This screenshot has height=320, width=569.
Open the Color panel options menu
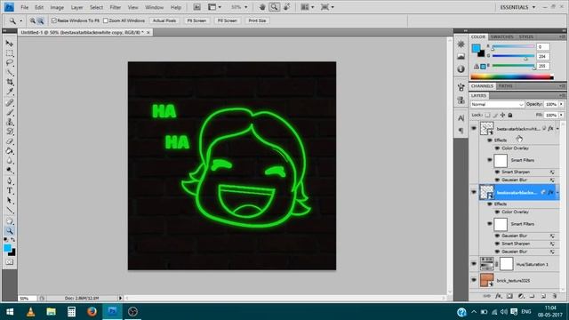click(561, 36)
